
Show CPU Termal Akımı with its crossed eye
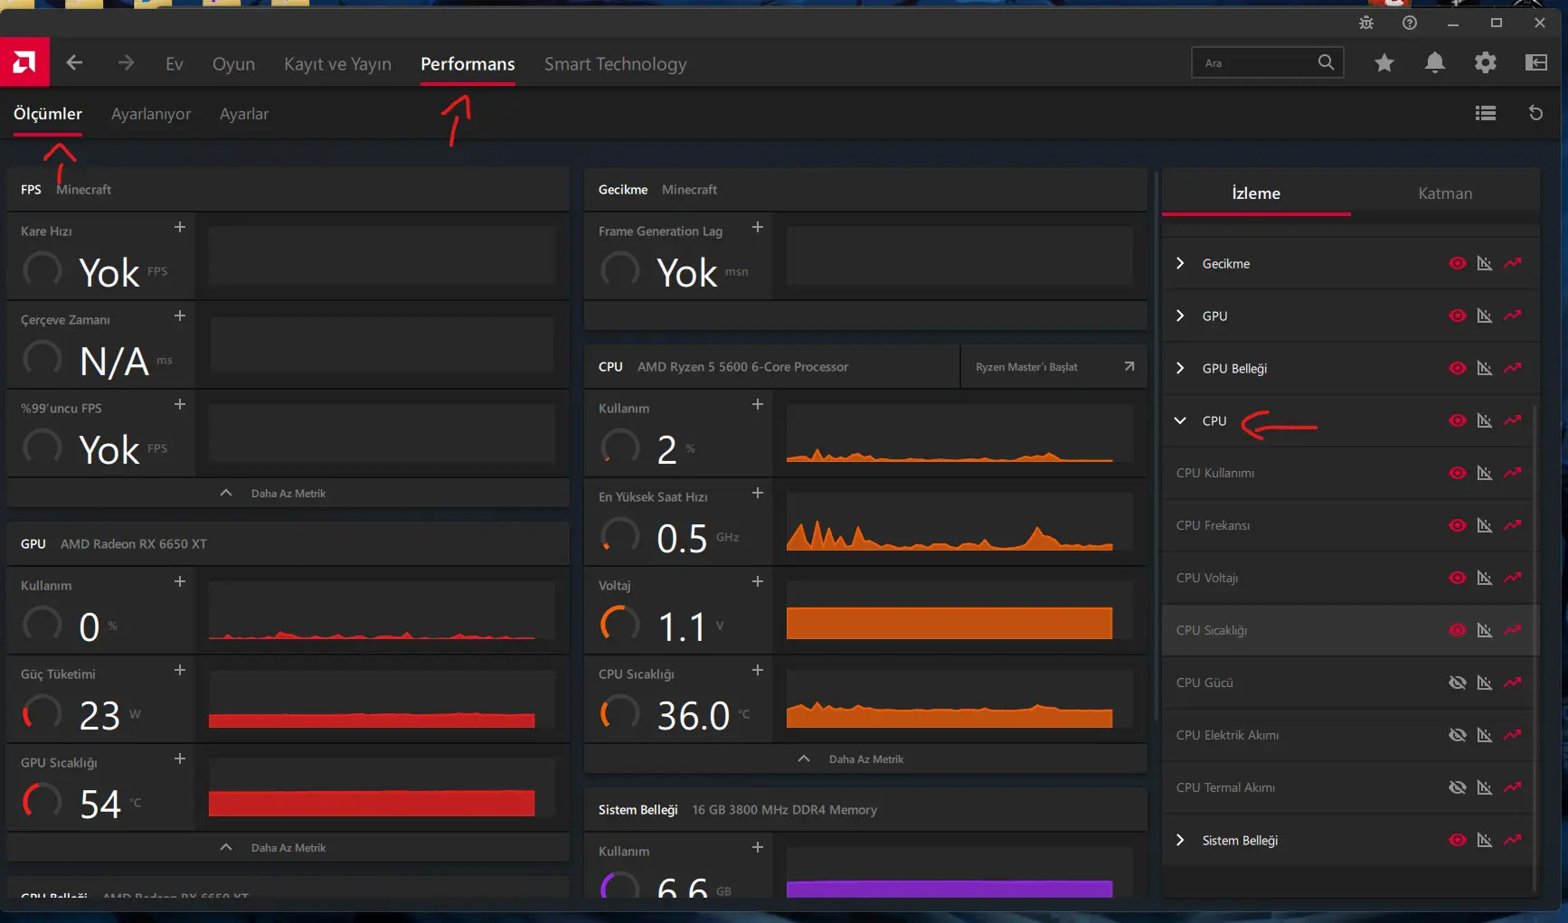pos(1458,787)
